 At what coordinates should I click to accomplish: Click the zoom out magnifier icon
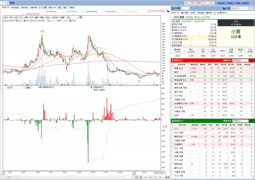coord(136,177)
